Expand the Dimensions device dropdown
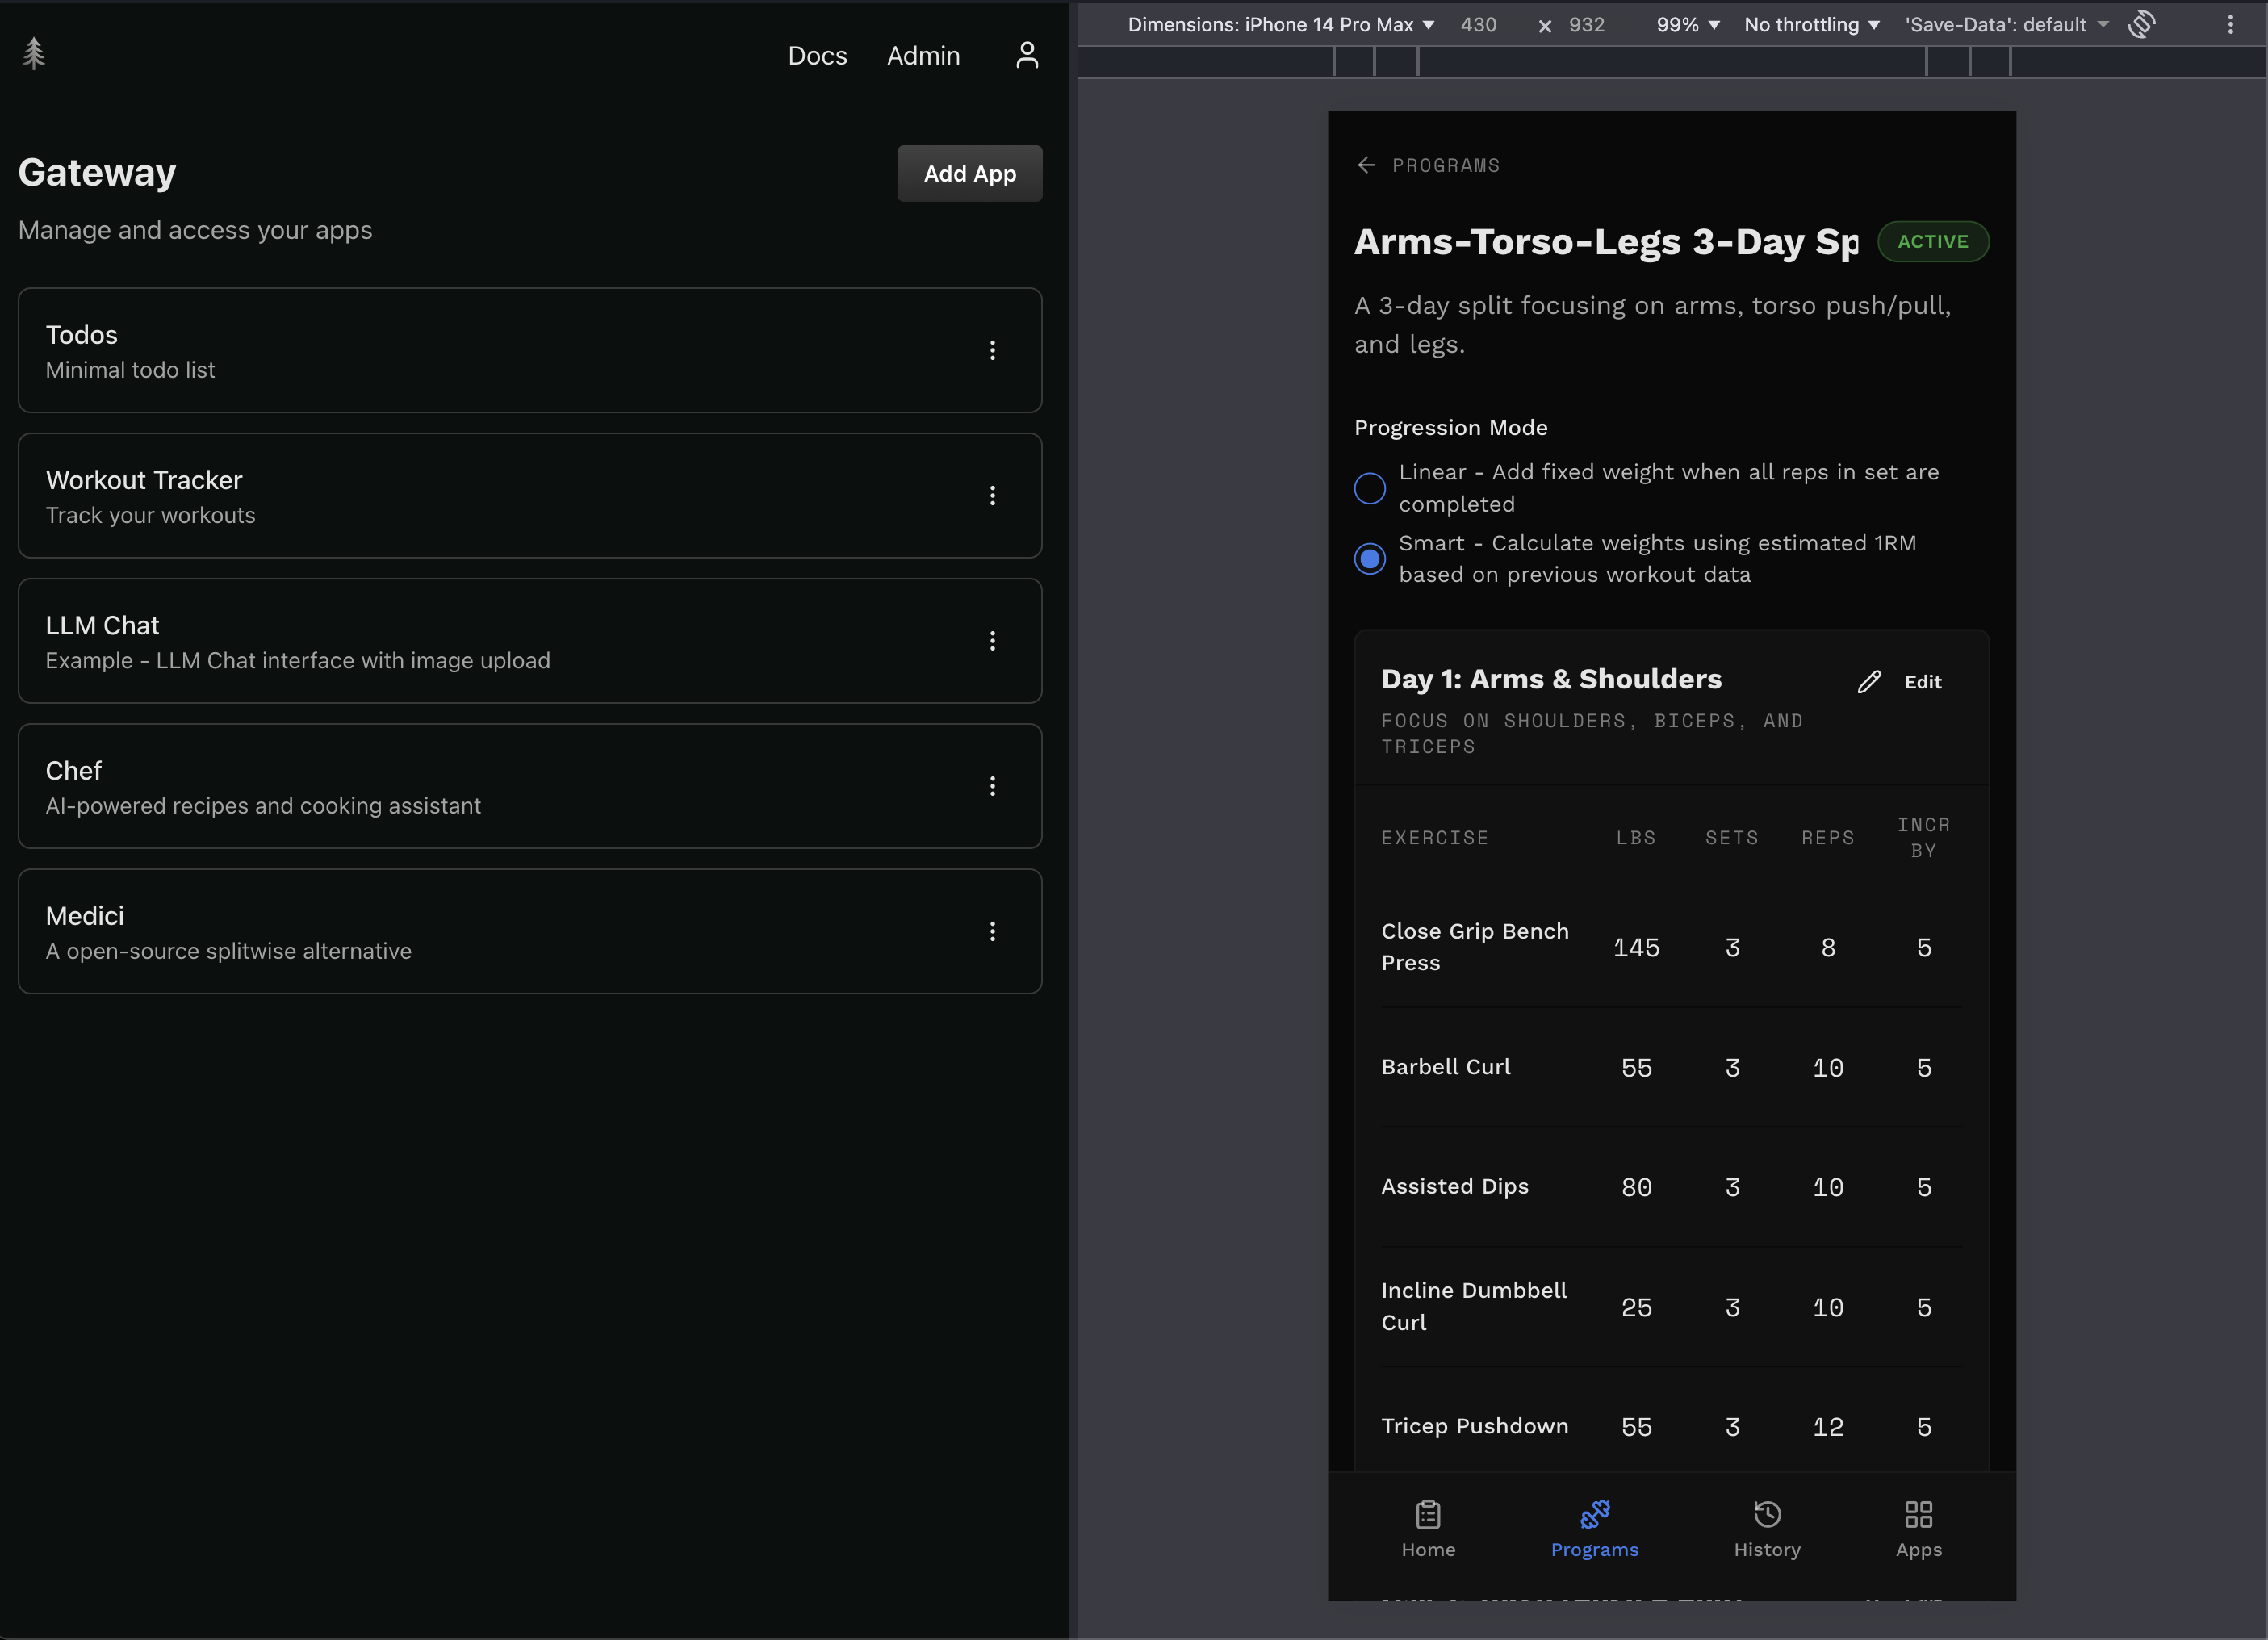The image size is (2268, 1640). pyautogui.click(x=1281, y=25)
